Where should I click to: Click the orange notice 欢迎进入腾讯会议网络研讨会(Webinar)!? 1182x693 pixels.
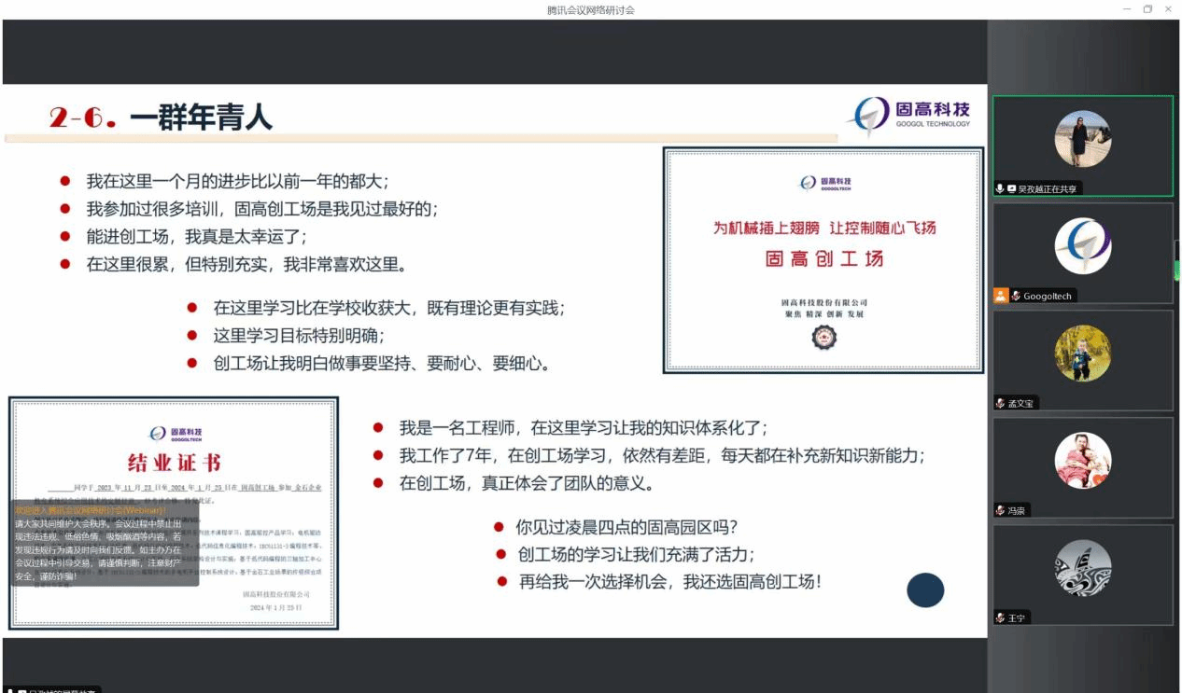click(90, 510)
